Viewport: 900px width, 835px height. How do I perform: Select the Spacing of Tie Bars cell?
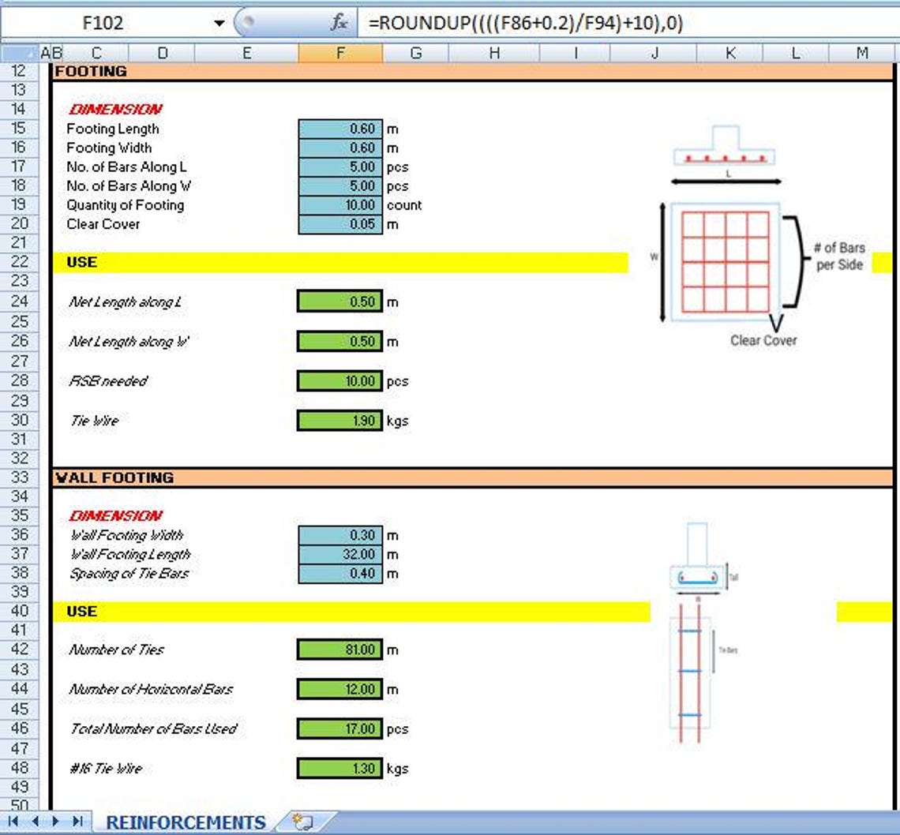(339, 574)
